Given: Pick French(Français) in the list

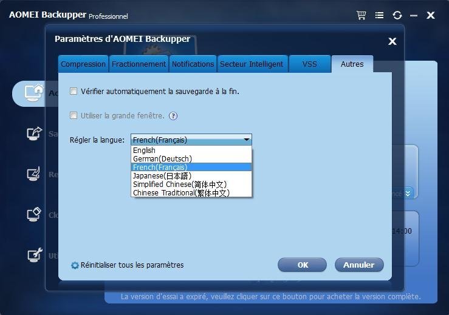Looking at the screenshot, I should pos(191,167).
